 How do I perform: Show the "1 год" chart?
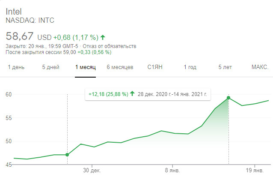[190, 67]
